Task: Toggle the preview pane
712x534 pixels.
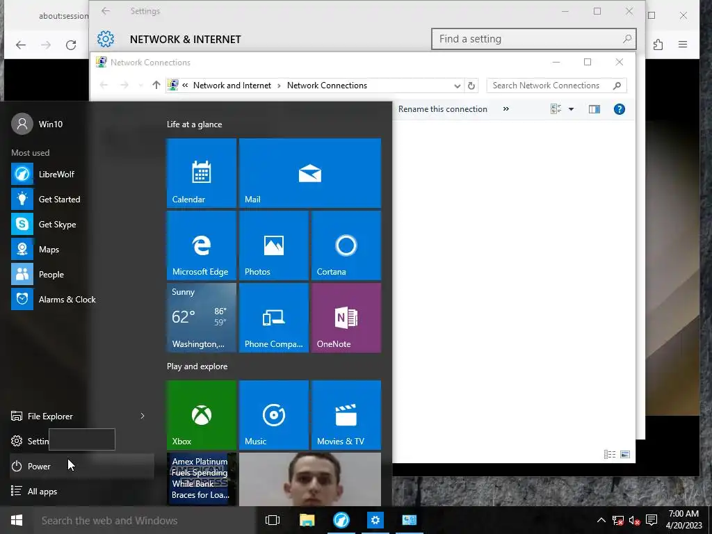Action: coord(594,109)
